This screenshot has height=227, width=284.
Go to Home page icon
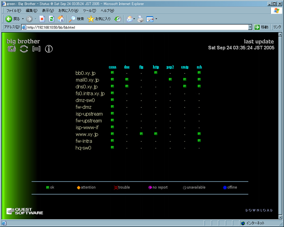(x=61, y=19)
